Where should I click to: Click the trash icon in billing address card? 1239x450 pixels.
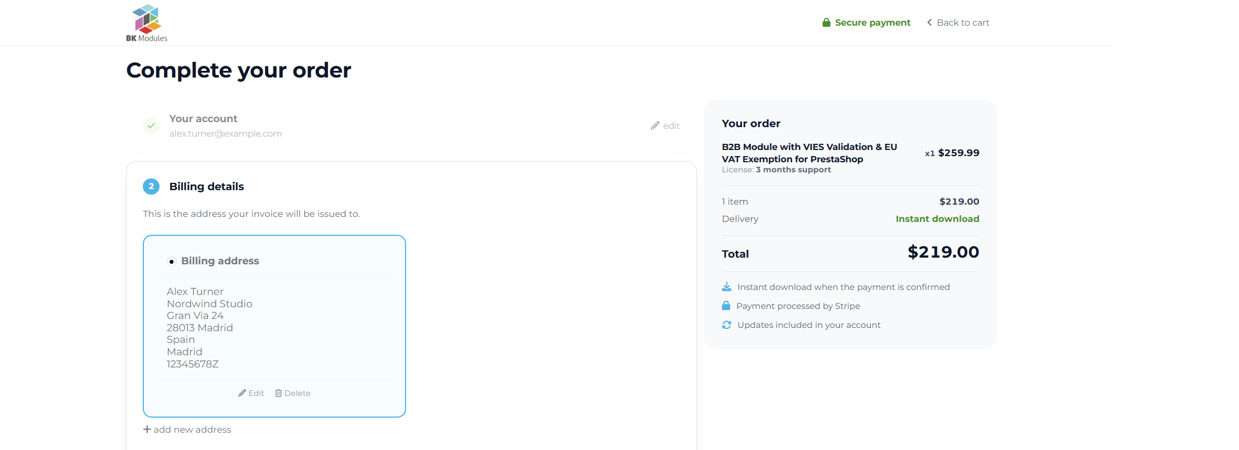tap(278, 393)
